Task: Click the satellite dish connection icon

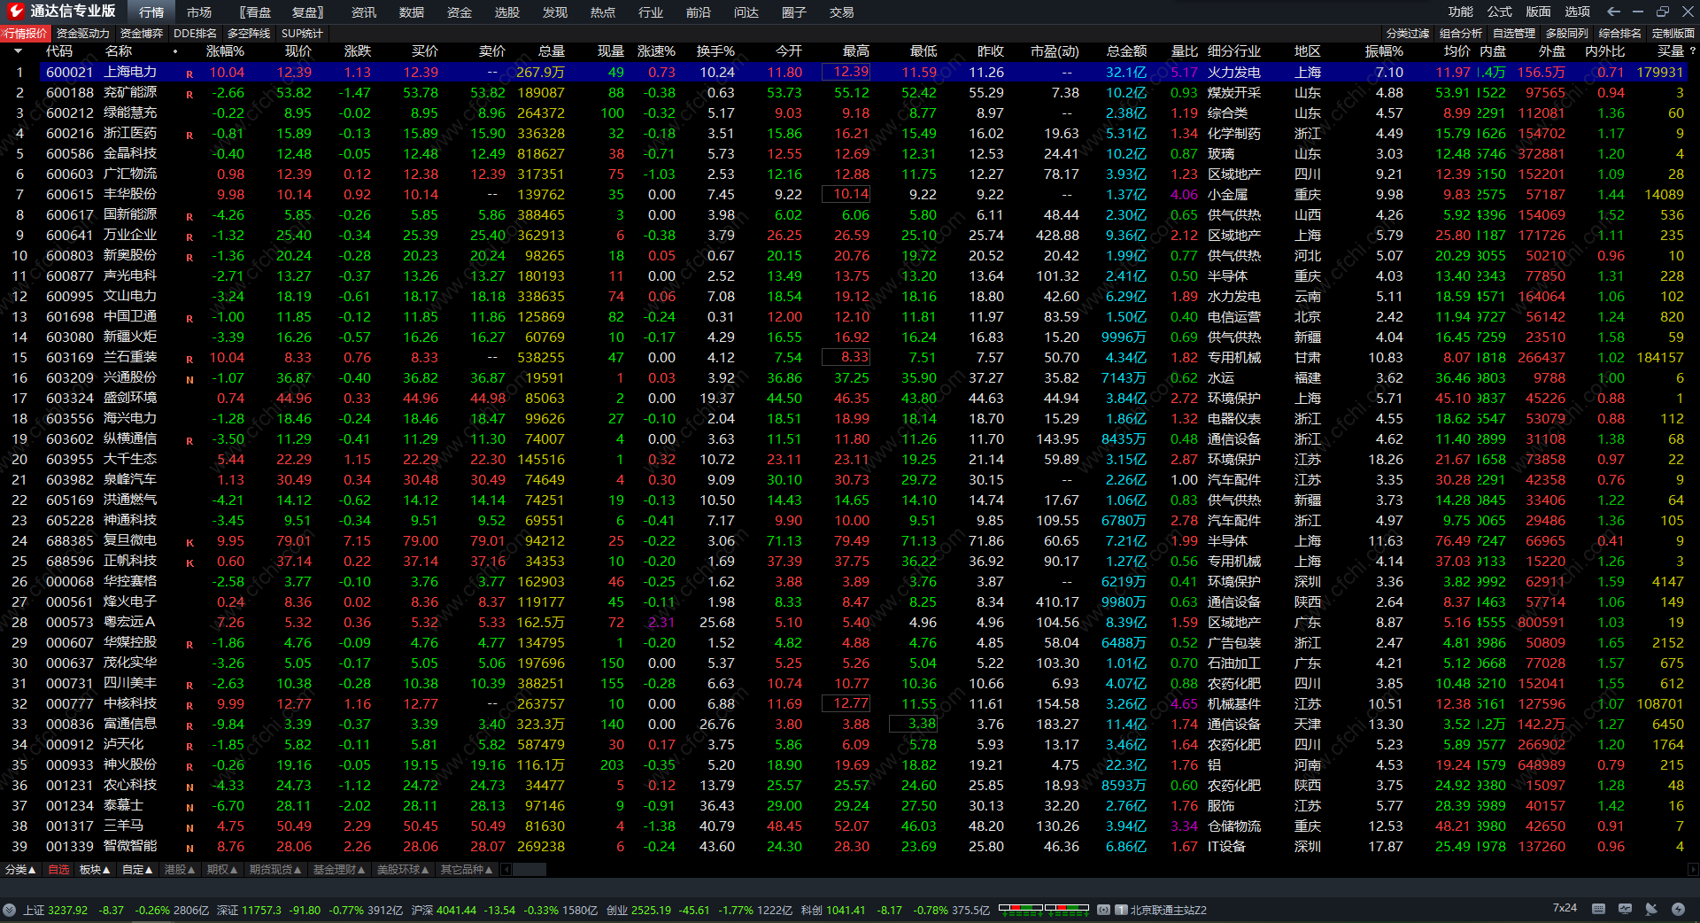Action: [1651, 909]
